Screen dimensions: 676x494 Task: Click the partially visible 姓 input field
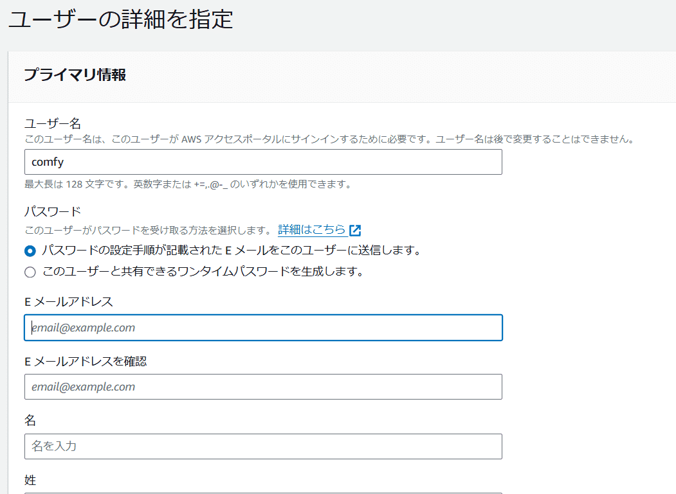click(x=263, y=492)
